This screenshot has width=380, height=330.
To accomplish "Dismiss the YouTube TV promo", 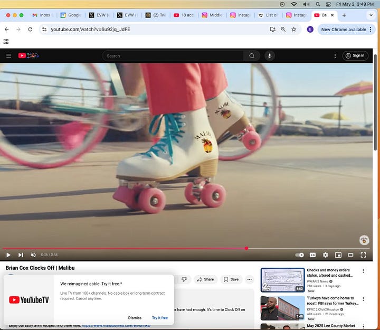I will (x=135, y=318).
